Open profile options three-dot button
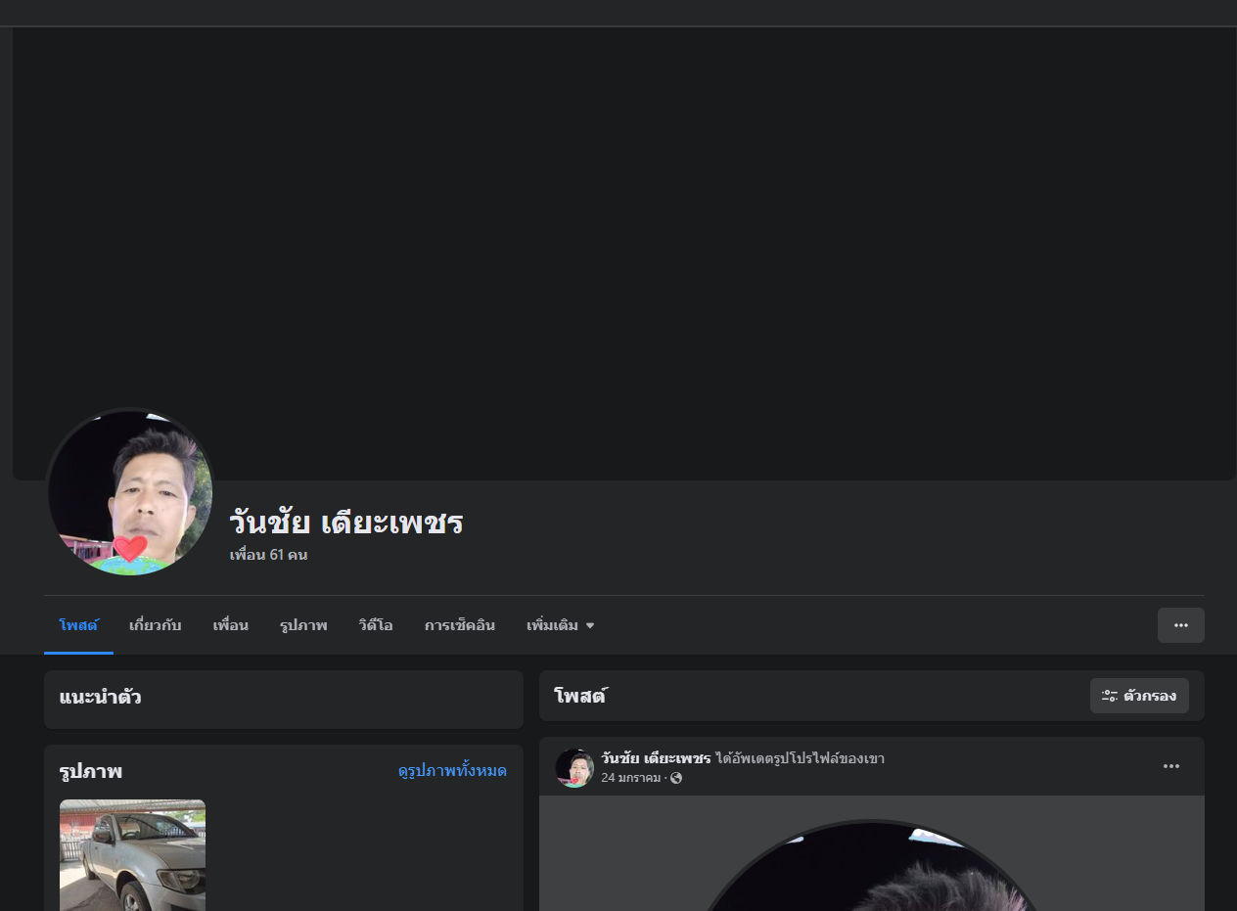This screenshot has width=1237, height=911. tap(1180, 625)
